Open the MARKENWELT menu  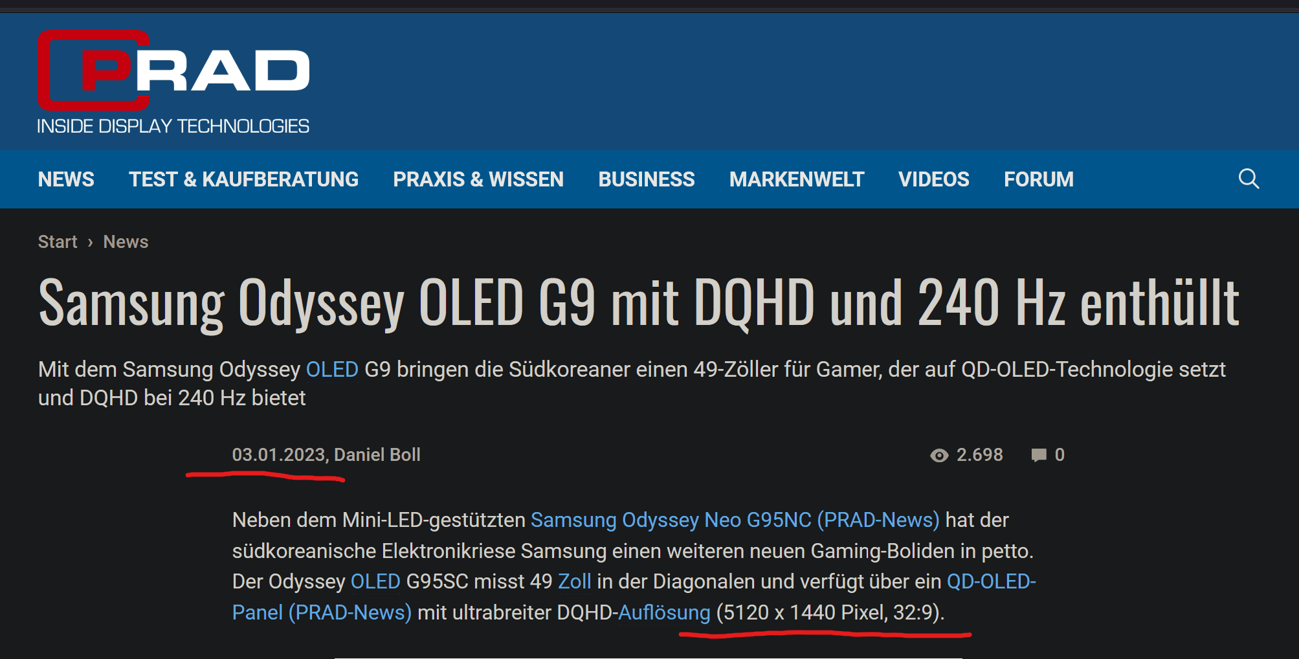click(797, 179)
